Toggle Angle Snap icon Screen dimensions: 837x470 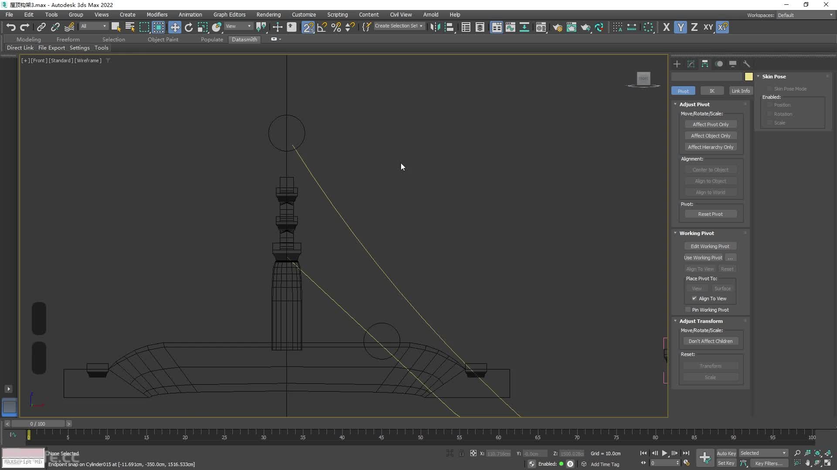(x=322, y=27)
